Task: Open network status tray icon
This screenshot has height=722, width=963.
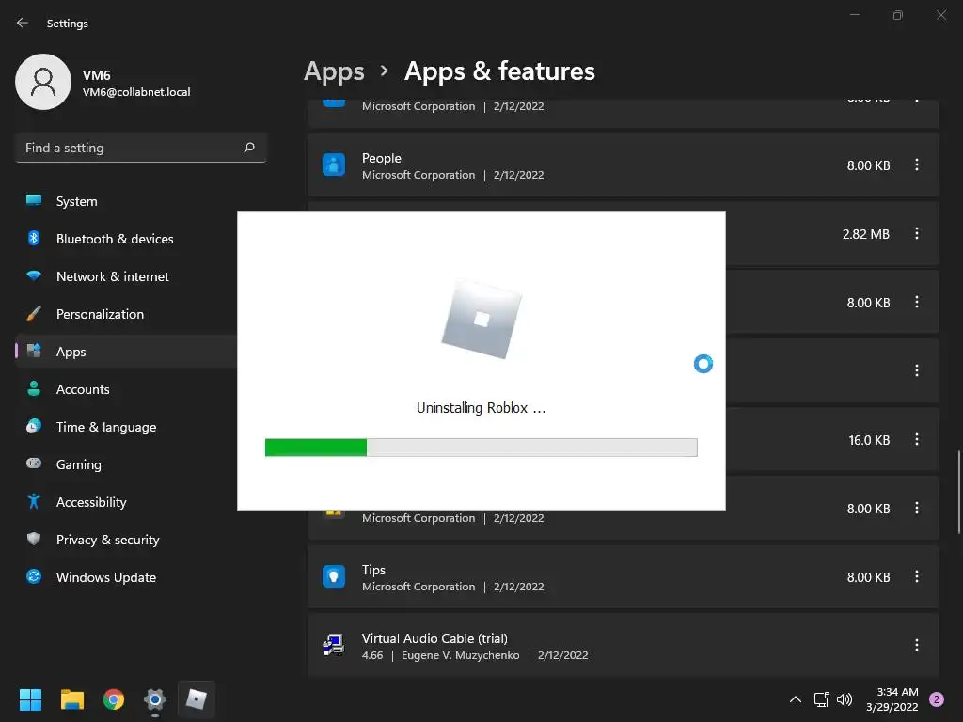Action: point(821,699)
